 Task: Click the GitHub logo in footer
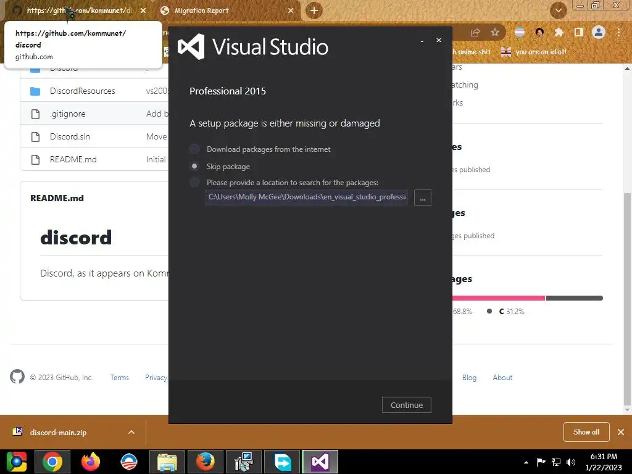click(x=17, y=377)
